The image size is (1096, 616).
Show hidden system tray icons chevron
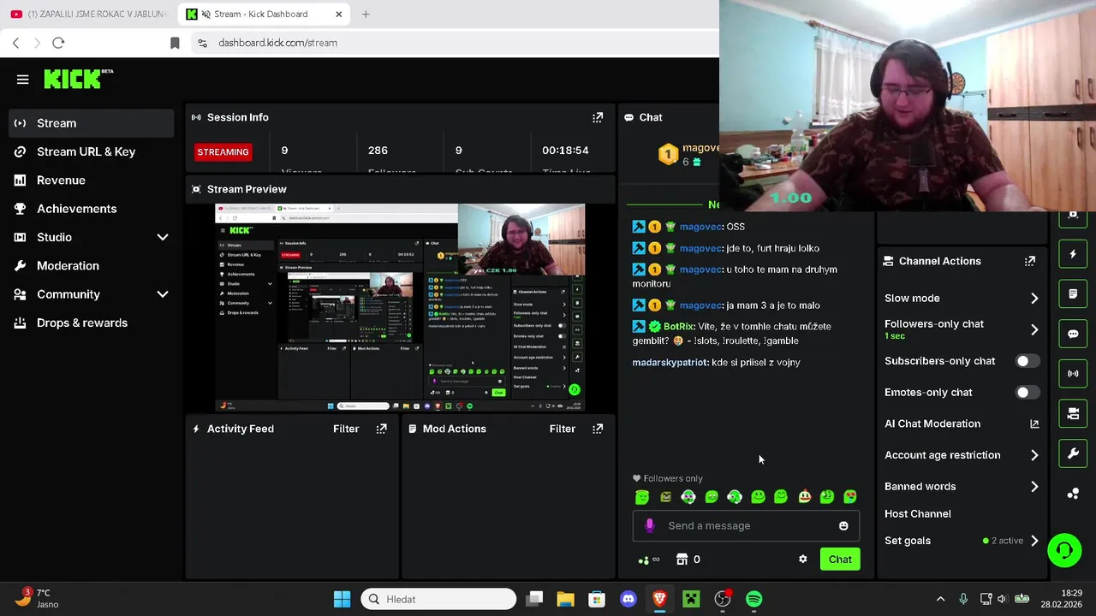tap(940, 599)
